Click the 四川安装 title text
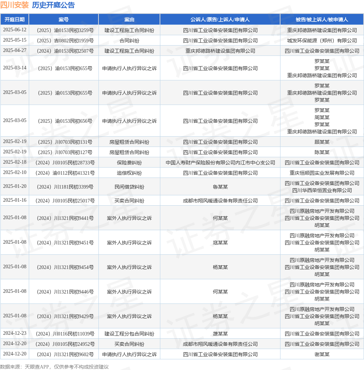 [15, 5]
